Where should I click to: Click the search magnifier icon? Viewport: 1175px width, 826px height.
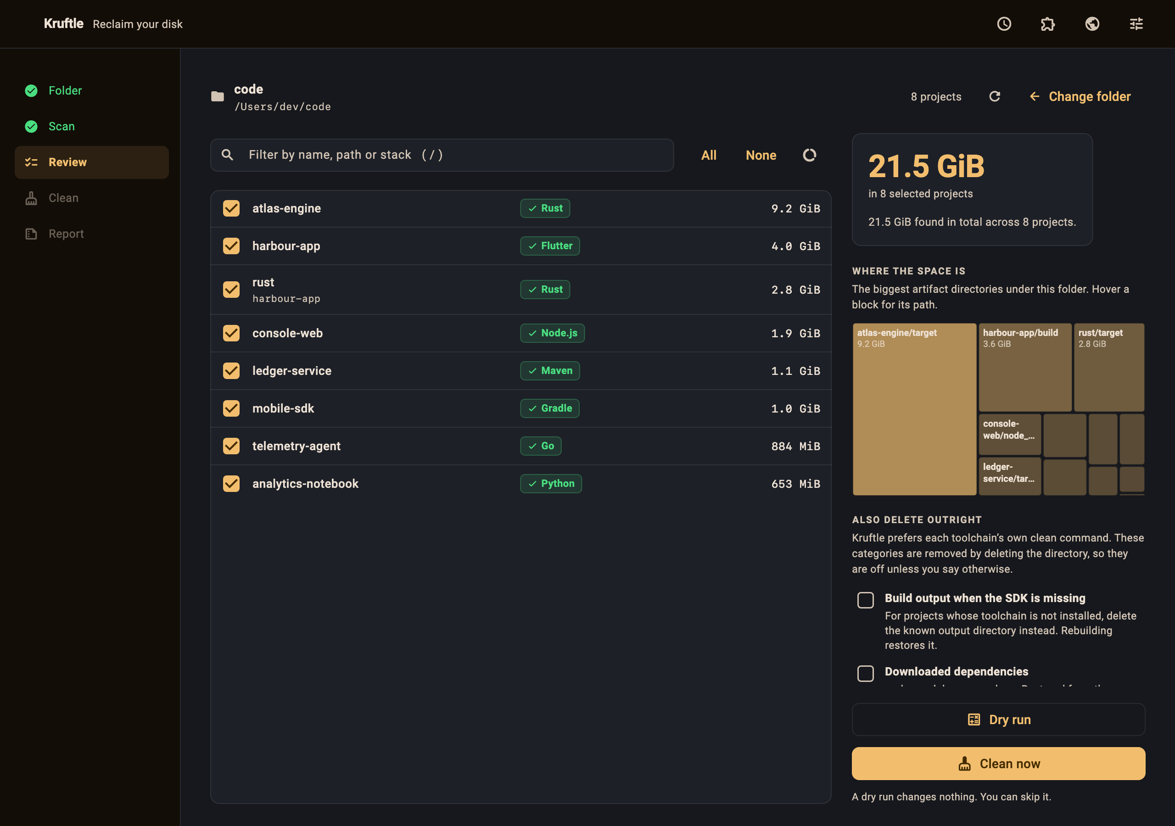227,155
